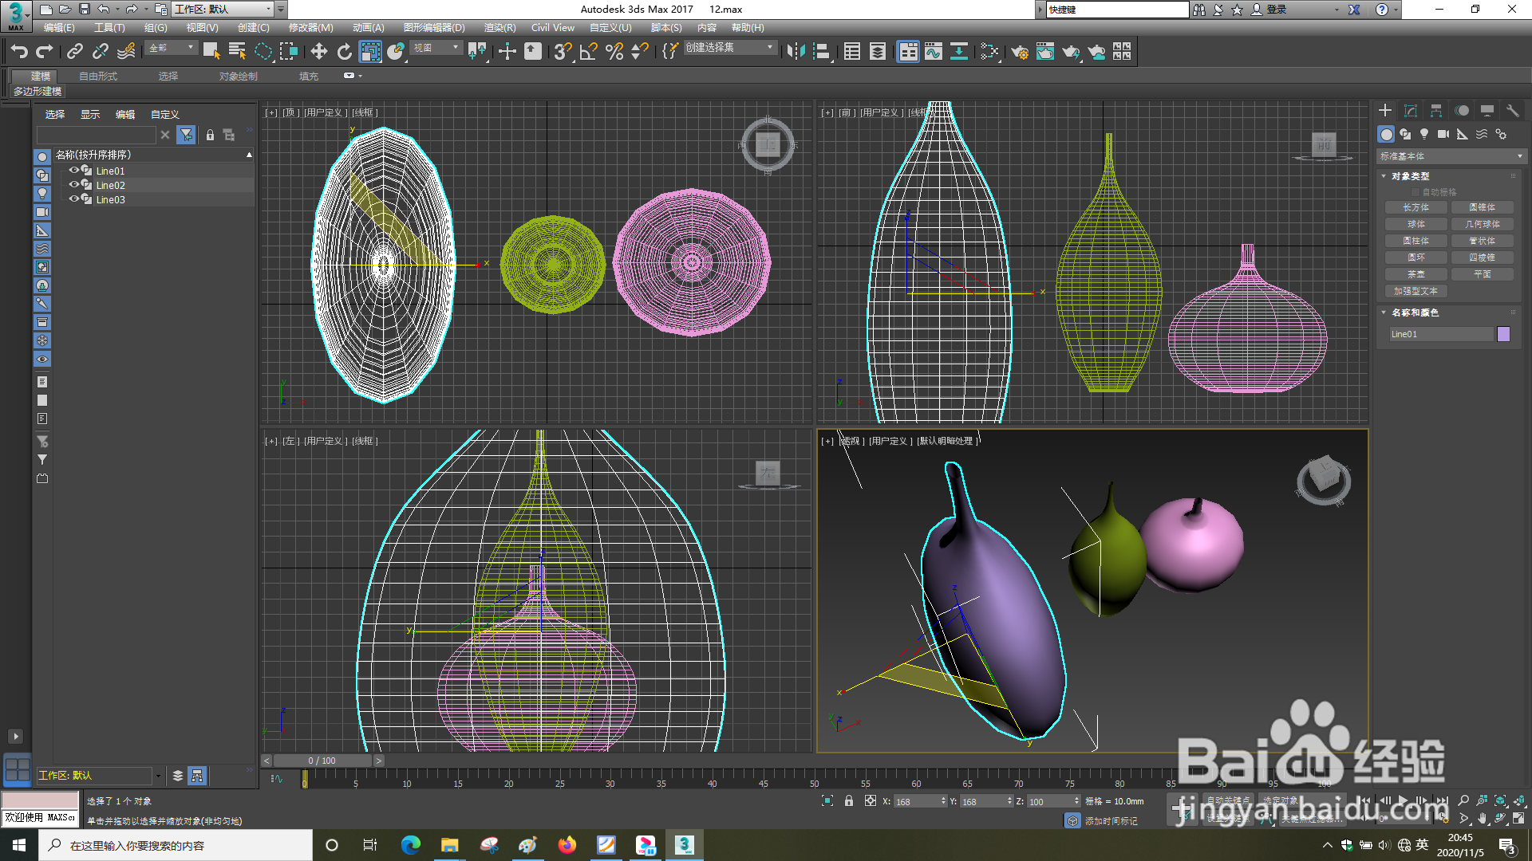Switch to the 自由形式 ribbon tab
This screenshot has width=1532, height=861.
98,77
